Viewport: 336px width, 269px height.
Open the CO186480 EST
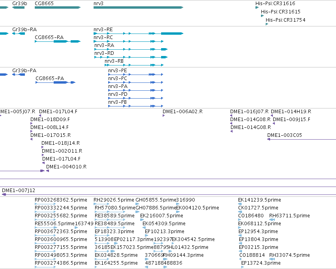(x=251, y=216)
